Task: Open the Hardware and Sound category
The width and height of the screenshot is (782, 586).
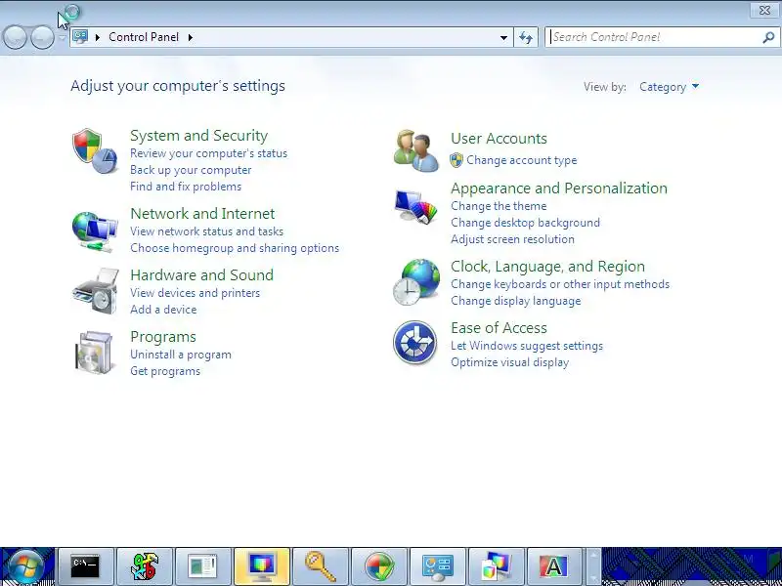Action: pos(202,275)
